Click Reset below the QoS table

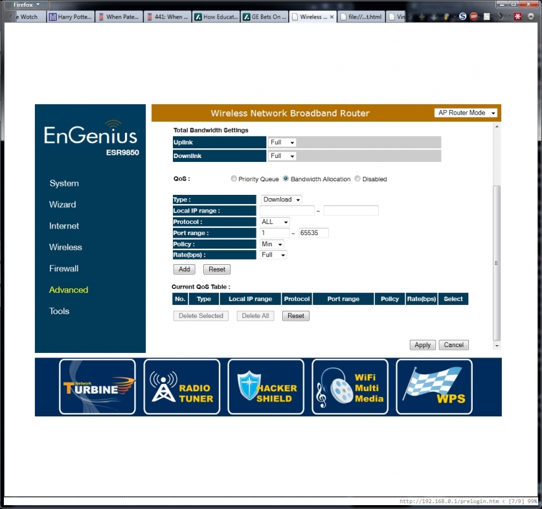coord(296,316)
